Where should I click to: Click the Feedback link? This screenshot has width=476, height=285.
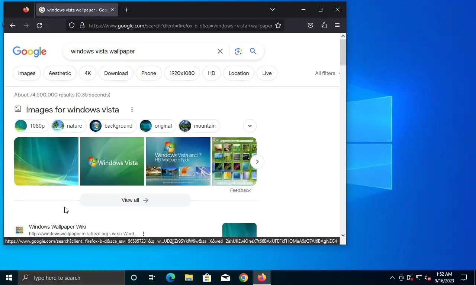(x=240, y=190)
